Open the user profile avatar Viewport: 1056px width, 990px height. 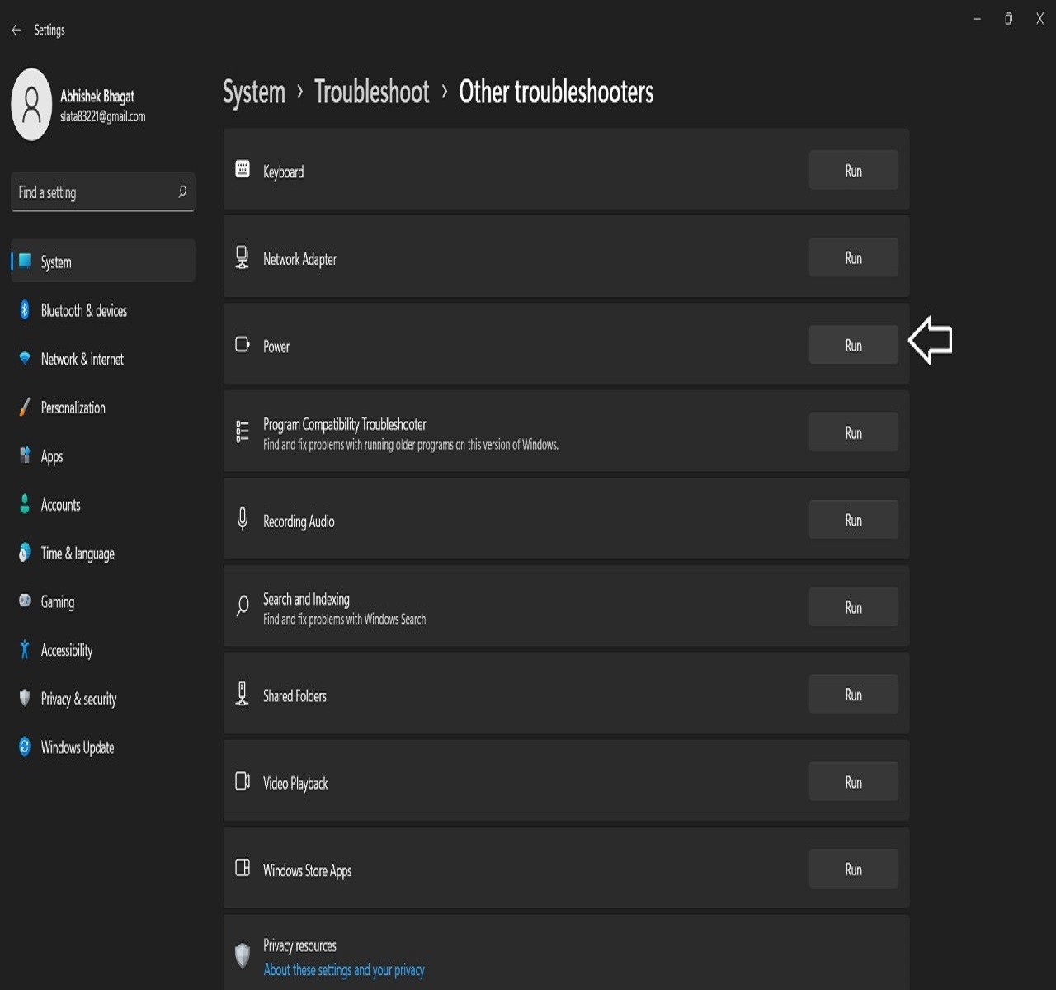pos(31,105)
